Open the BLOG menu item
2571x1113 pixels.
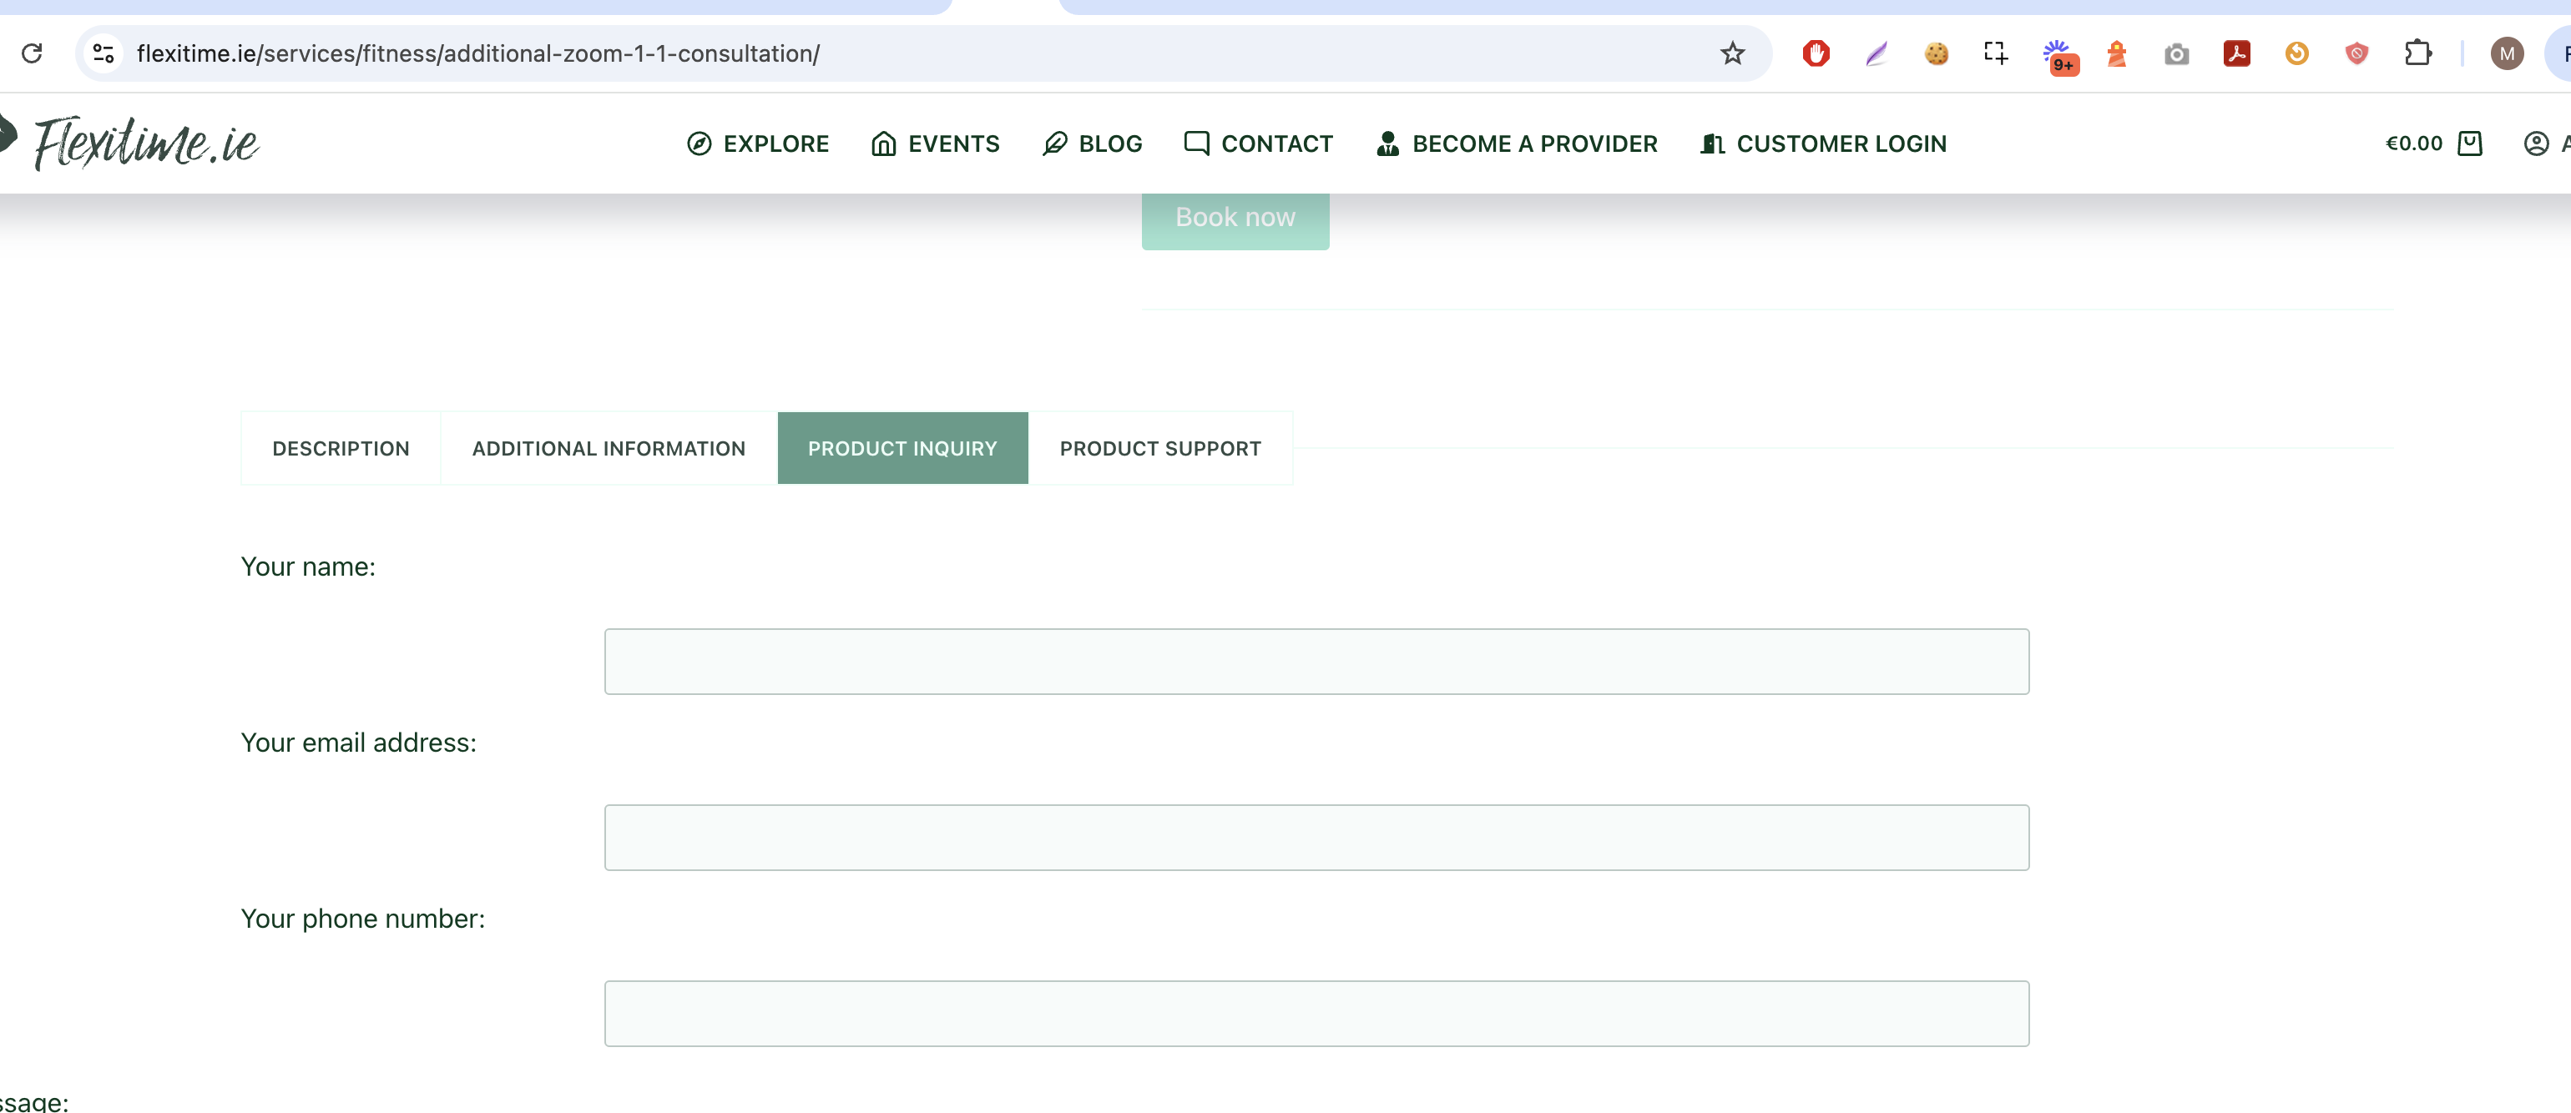[x=1092, y=144]
